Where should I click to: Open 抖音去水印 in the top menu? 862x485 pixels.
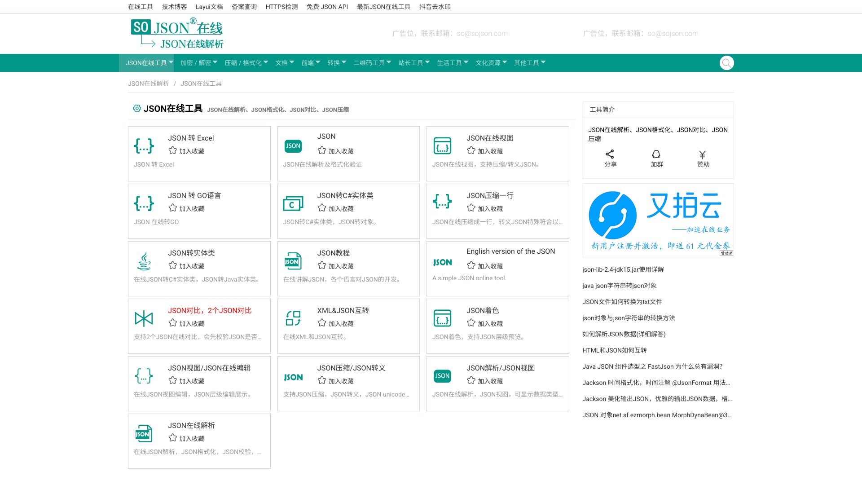(435, 7)
